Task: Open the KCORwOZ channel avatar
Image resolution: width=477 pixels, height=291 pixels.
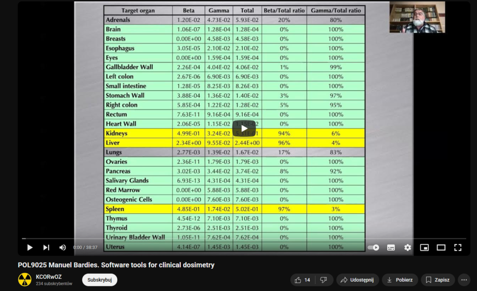Action: [x=25, y=280]
